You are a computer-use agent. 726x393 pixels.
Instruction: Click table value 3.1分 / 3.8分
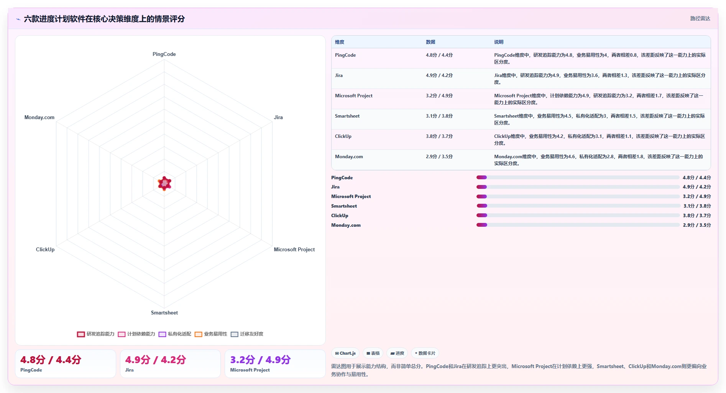pyautogui.click(x=439, y=116)
